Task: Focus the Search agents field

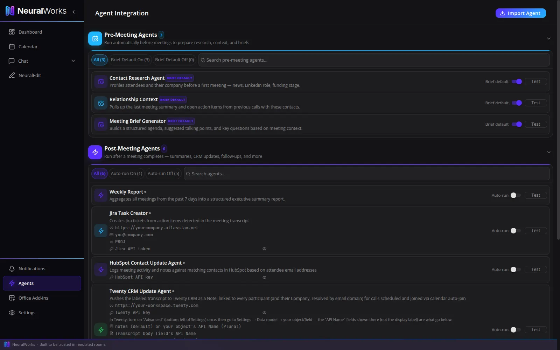Action: pos(366,174)
